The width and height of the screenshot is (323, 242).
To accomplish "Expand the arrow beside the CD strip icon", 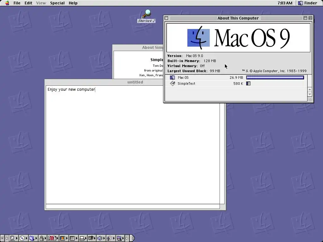I will click(x=26, y=238).
